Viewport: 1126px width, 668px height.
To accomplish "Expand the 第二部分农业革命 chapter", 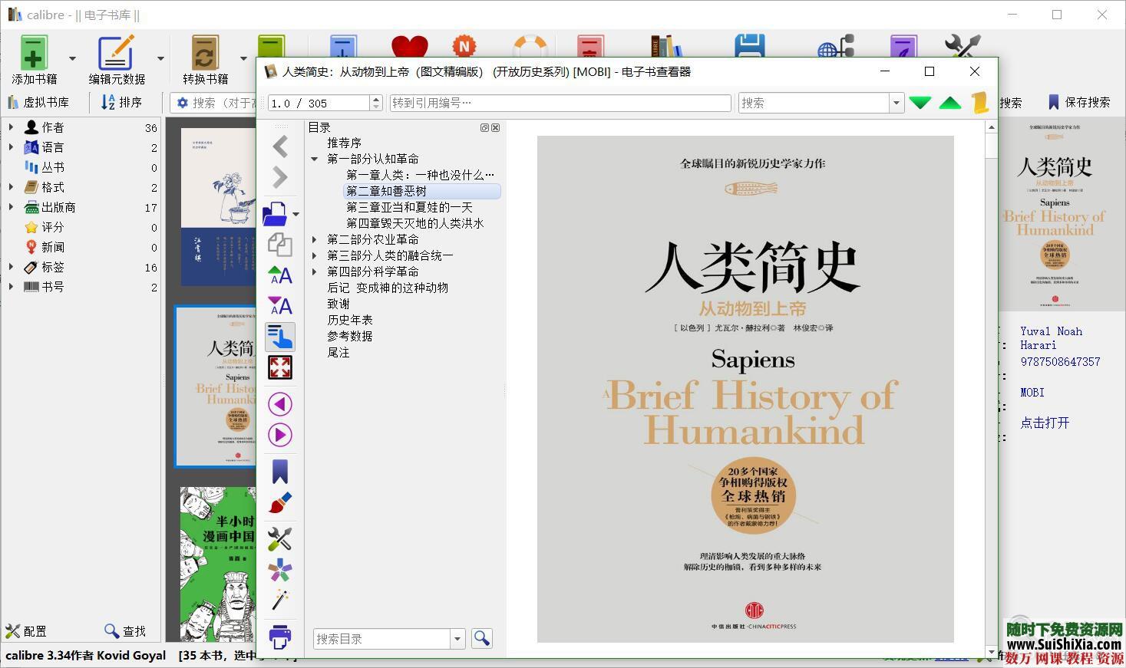I will coord(314,239).
